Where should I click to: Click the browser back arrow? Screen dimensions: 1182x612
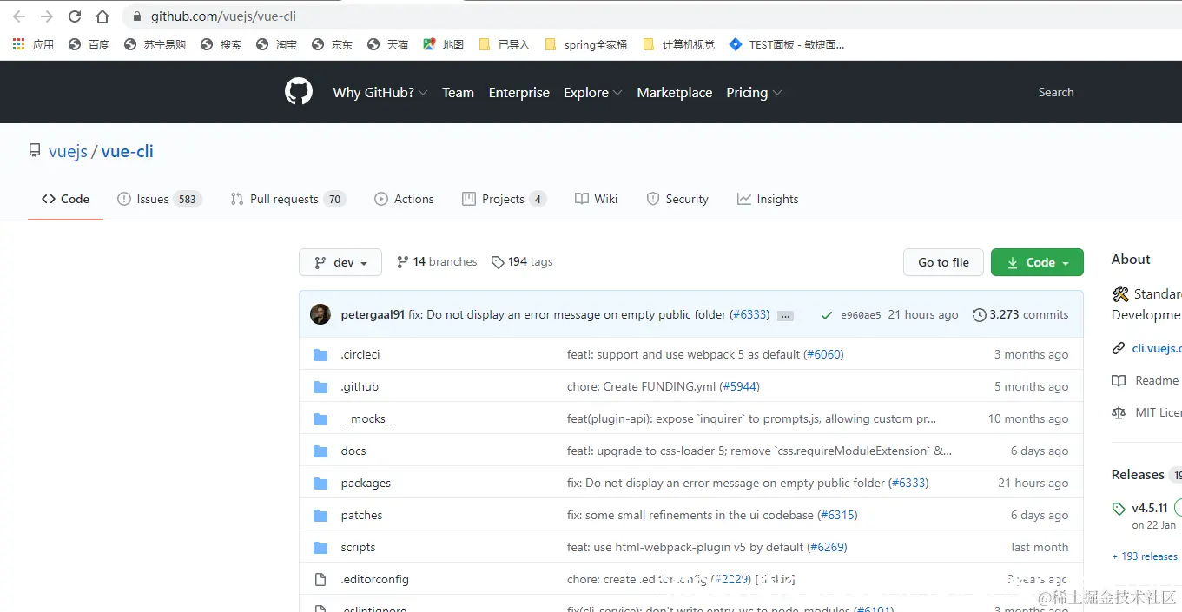click(19, 16)
